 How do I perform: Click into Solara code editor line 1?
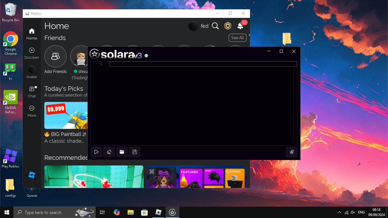click(203, 64)
